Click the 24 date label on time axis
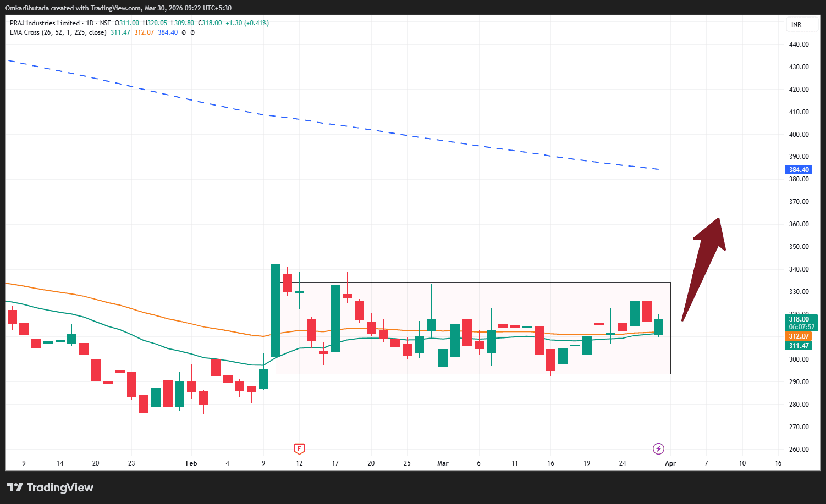 click(623, 463)
